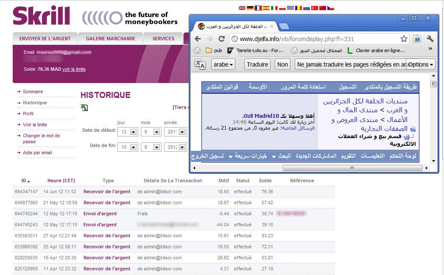
Task: Expand the forum خيارات سريعة quick options menu
Action: 248,156
